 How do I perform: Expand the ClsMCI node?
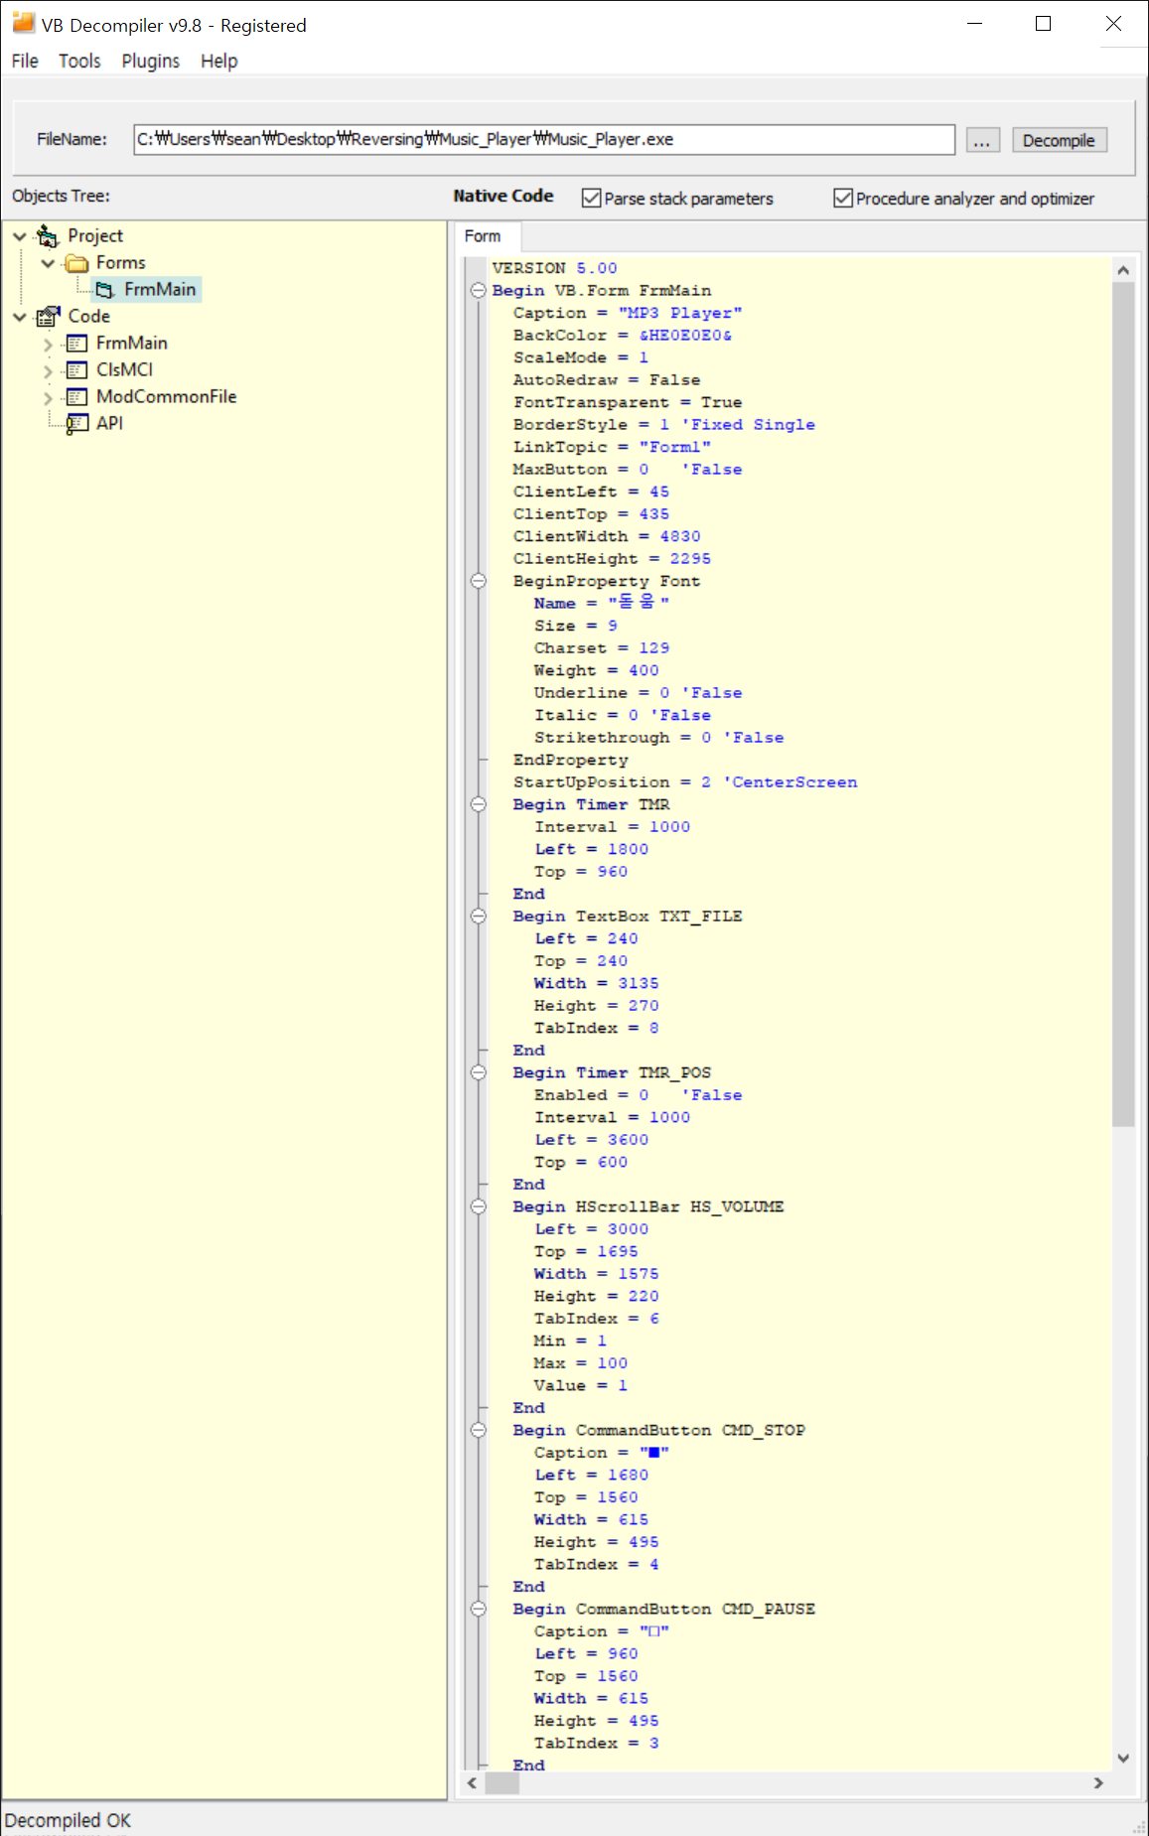[48, 371]
